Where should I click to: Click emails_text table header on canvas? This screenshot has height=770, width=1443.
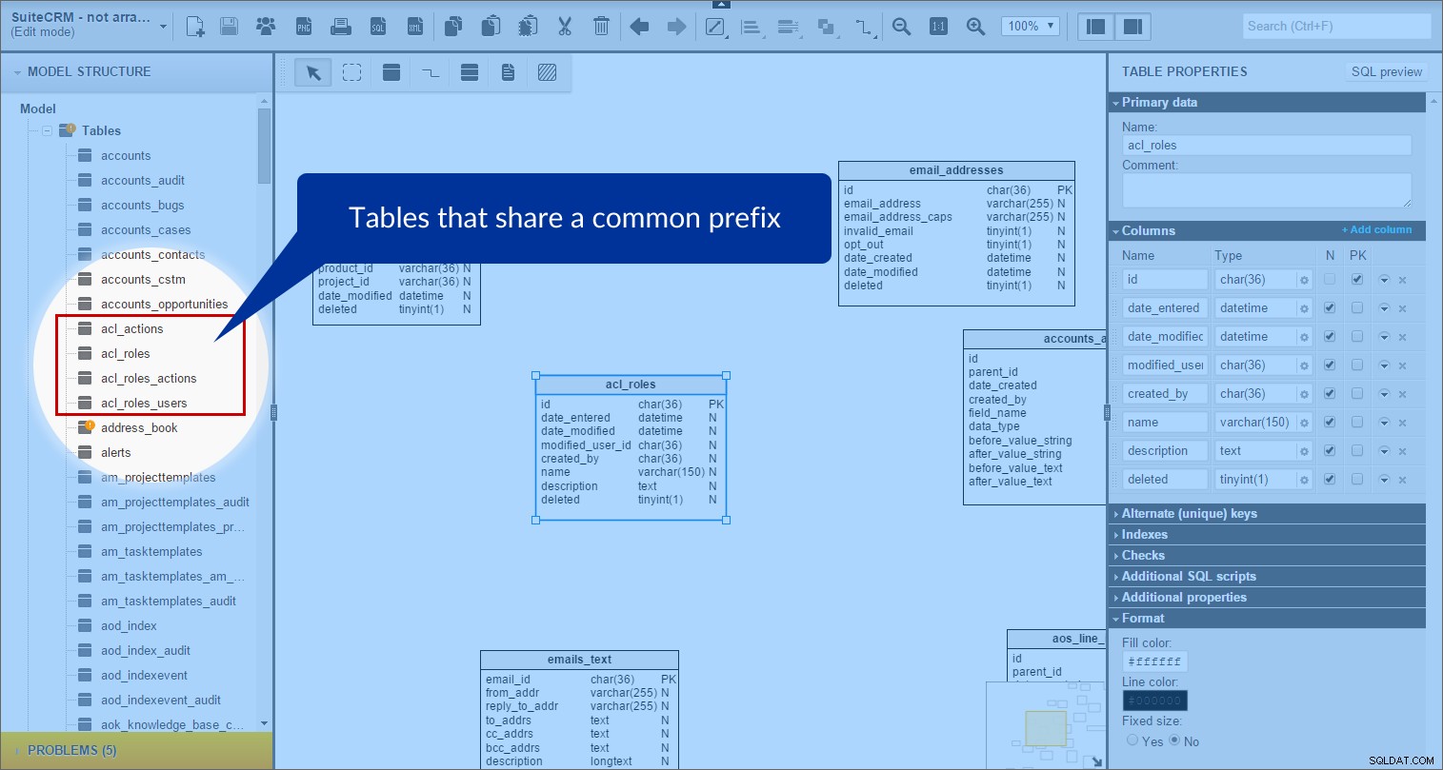tap(579, 660)
